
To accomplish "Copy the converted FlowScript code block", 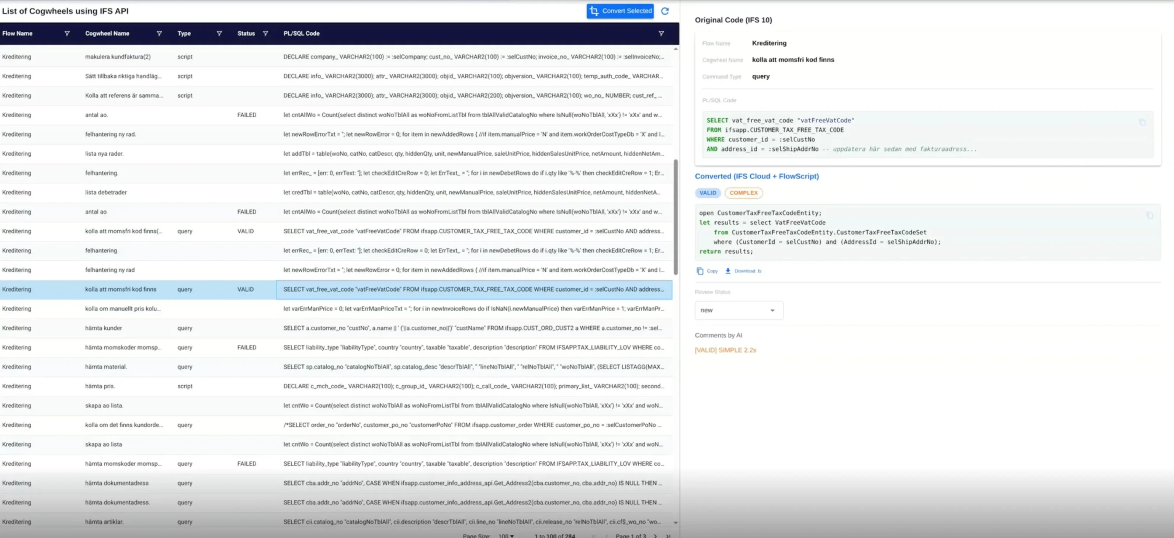I will [1149, 215].
